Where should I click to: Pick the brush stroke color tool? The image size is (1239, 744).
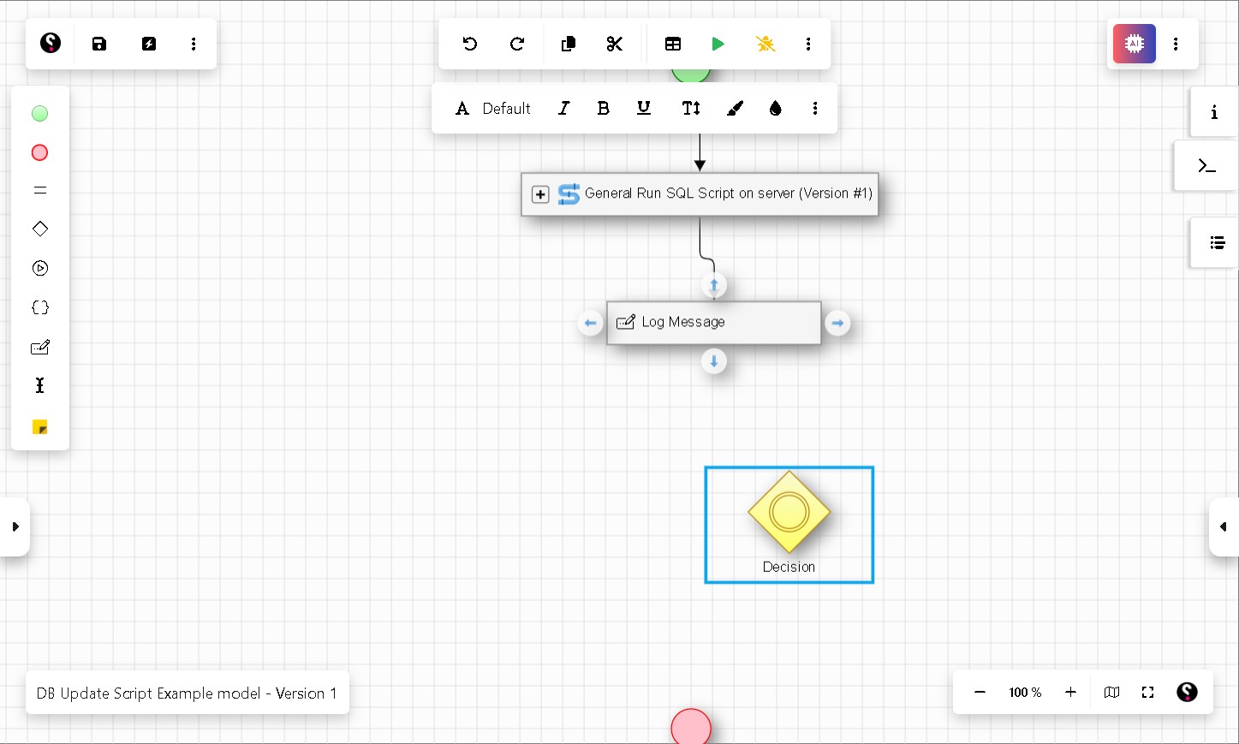pyautogui.click(x=735, y=108)
